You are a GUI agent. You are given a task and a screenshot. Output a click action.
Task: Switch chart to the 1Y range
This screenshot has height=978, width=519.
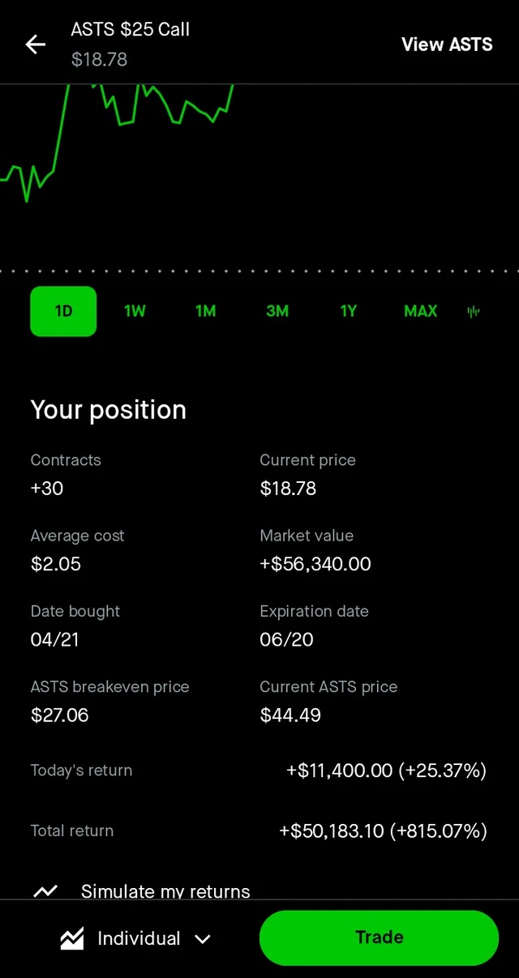tap(349, 311)
